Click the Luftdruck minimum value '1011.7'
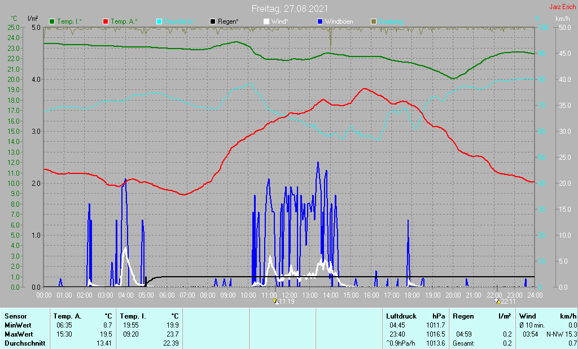The height and width of the screenshot is (349, 578). 436,325
